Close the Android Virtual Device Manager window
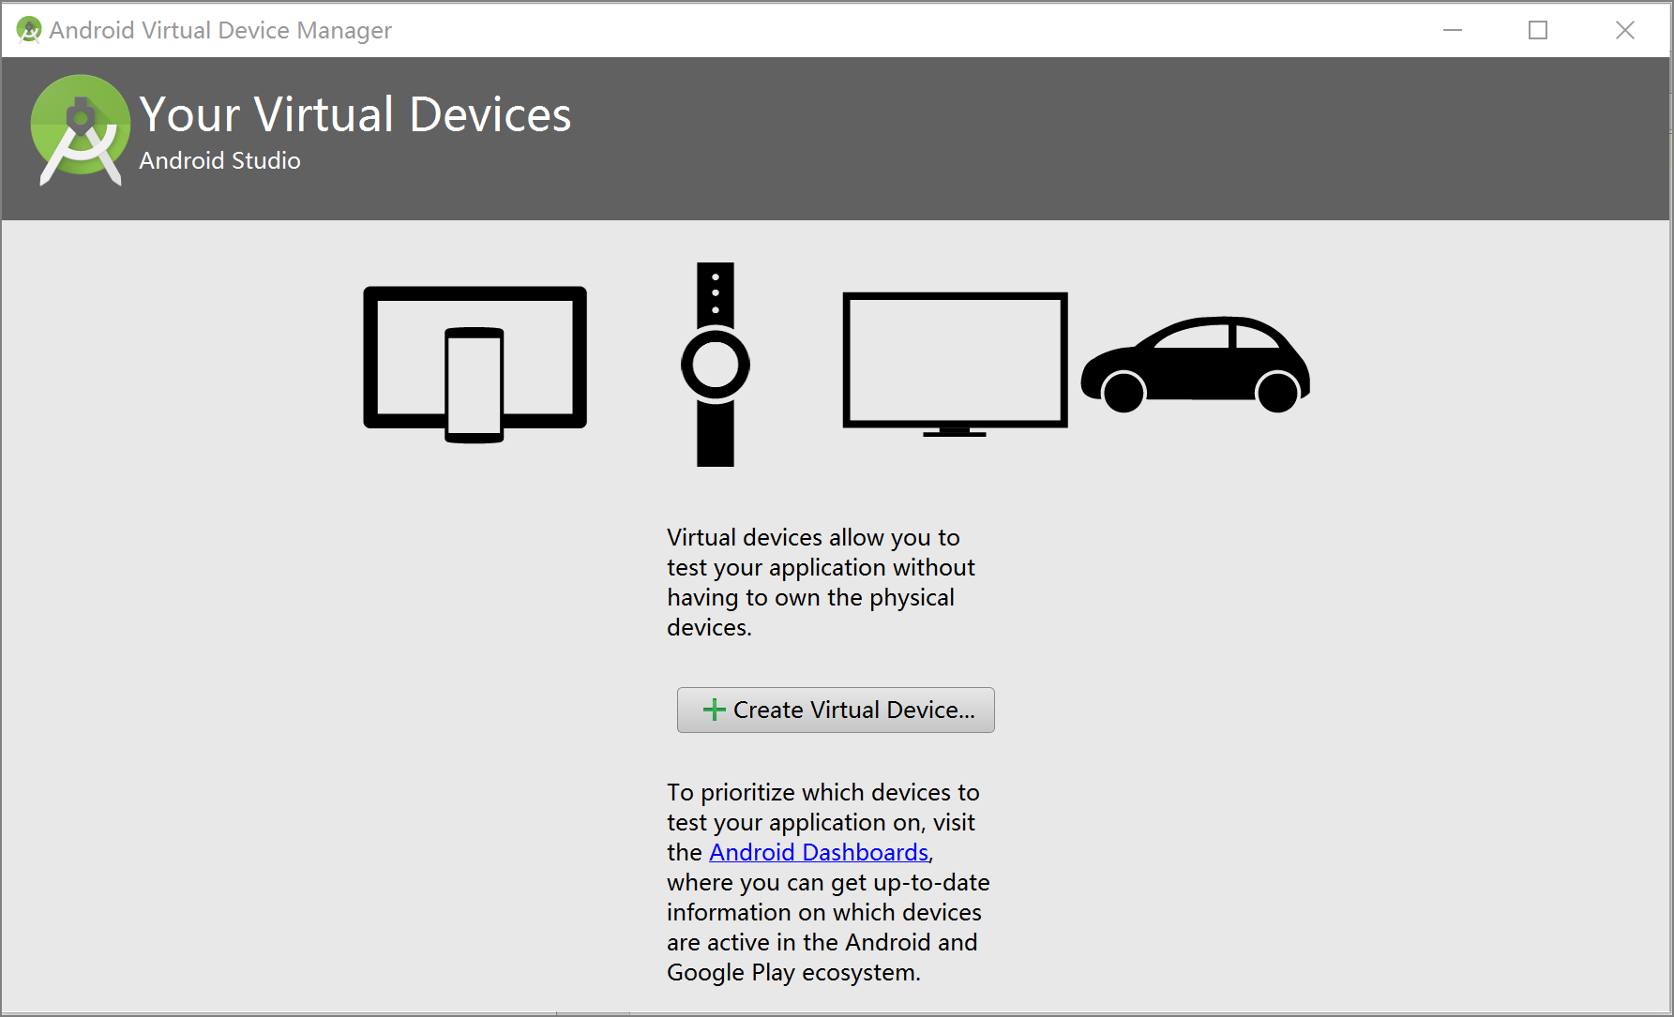This screenshot has width=1674, height=1017. coord(1625,30)
